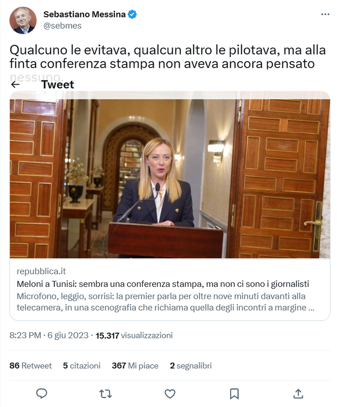View the 86 Retweet list
This screenshot has width=339, height=407.
pyautogui.click(x=31, y=366)
